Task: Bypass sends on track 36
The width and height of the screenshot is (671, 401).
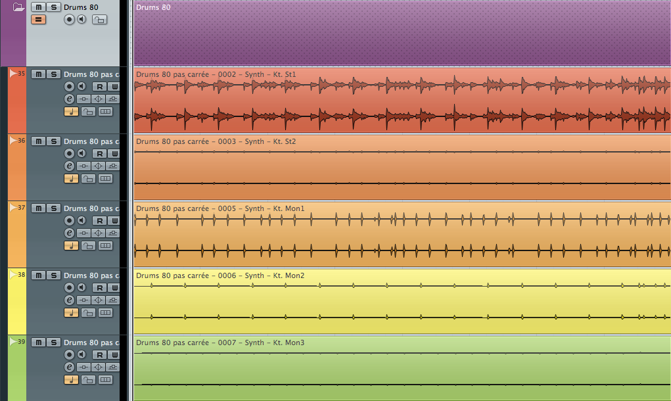Action: pyautogui.click(x=113, y=166)
